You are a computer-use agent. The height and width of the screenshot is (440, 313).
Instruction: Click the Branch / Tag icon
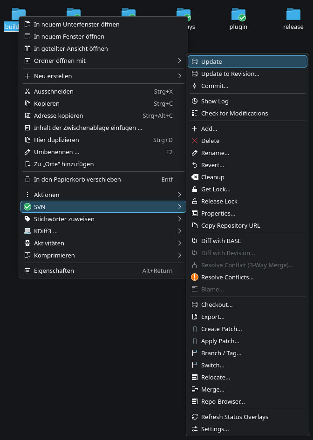(195, 353)
